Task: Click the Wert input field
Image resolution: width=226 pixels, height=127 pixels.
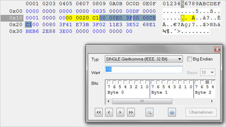Action: click(144, 69)
